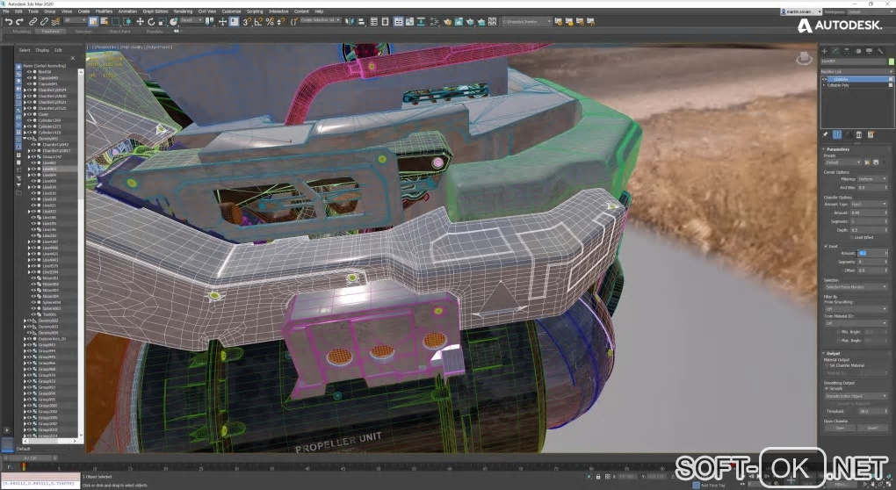The width and height of the screenshot is (896, 490).
Task: Click the object name field in Modify panel
Action: [x=854, y=61]
